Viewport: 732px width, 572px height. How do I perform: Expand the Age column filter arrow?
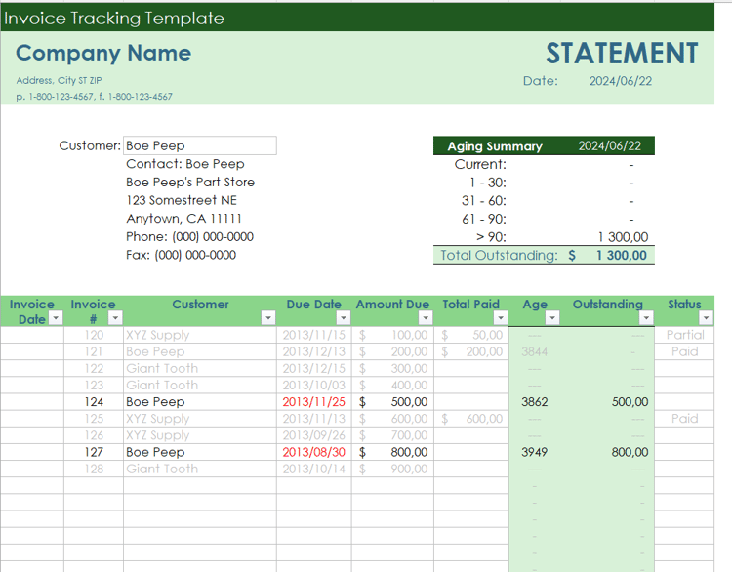pyautogui.click(x=552, y=318)
